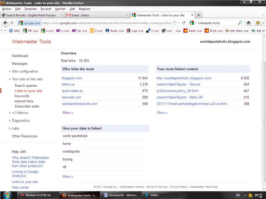Viewport: 266px width, 199px height.
Task: Click the magnifier icon in the search box
Action: point(240,23)
